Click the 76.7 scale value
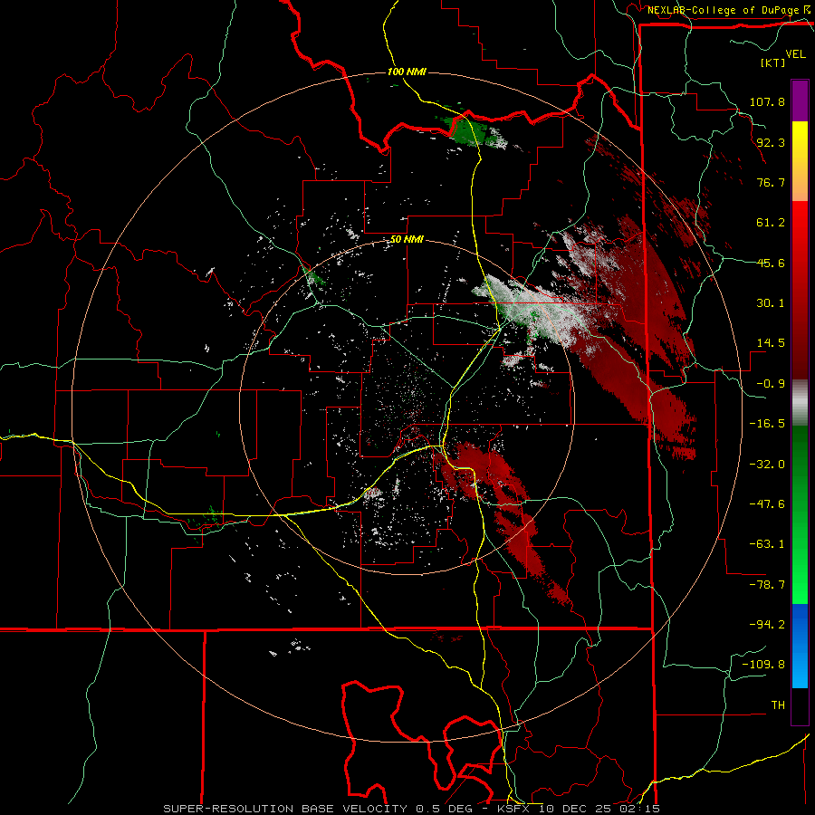Image resolution: width=815 pixels, height=815 pixels. click(x=771, y=182)
